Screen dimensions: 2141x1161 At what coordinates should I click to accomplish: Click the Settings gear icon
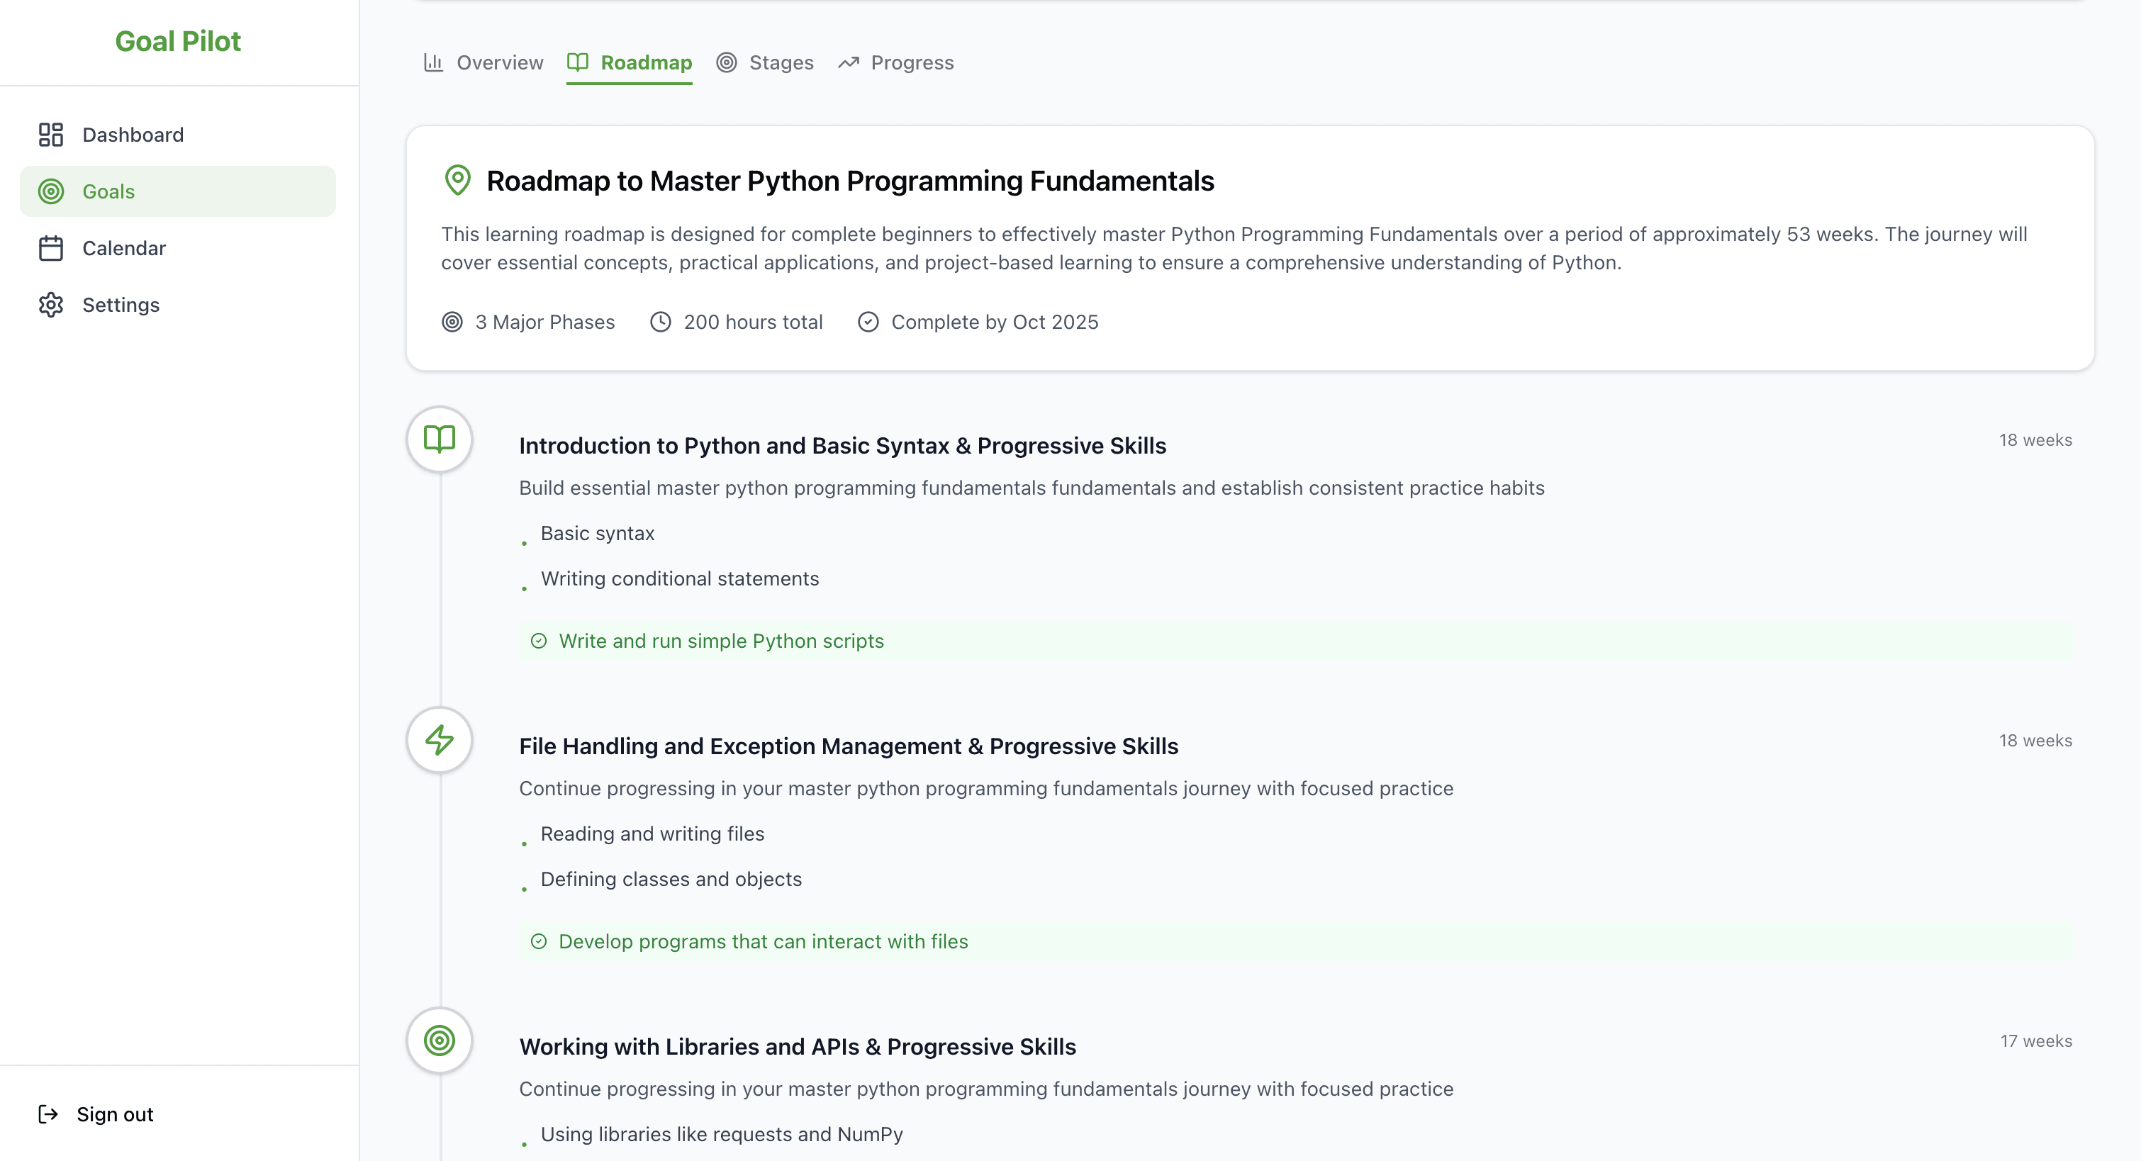51,305
